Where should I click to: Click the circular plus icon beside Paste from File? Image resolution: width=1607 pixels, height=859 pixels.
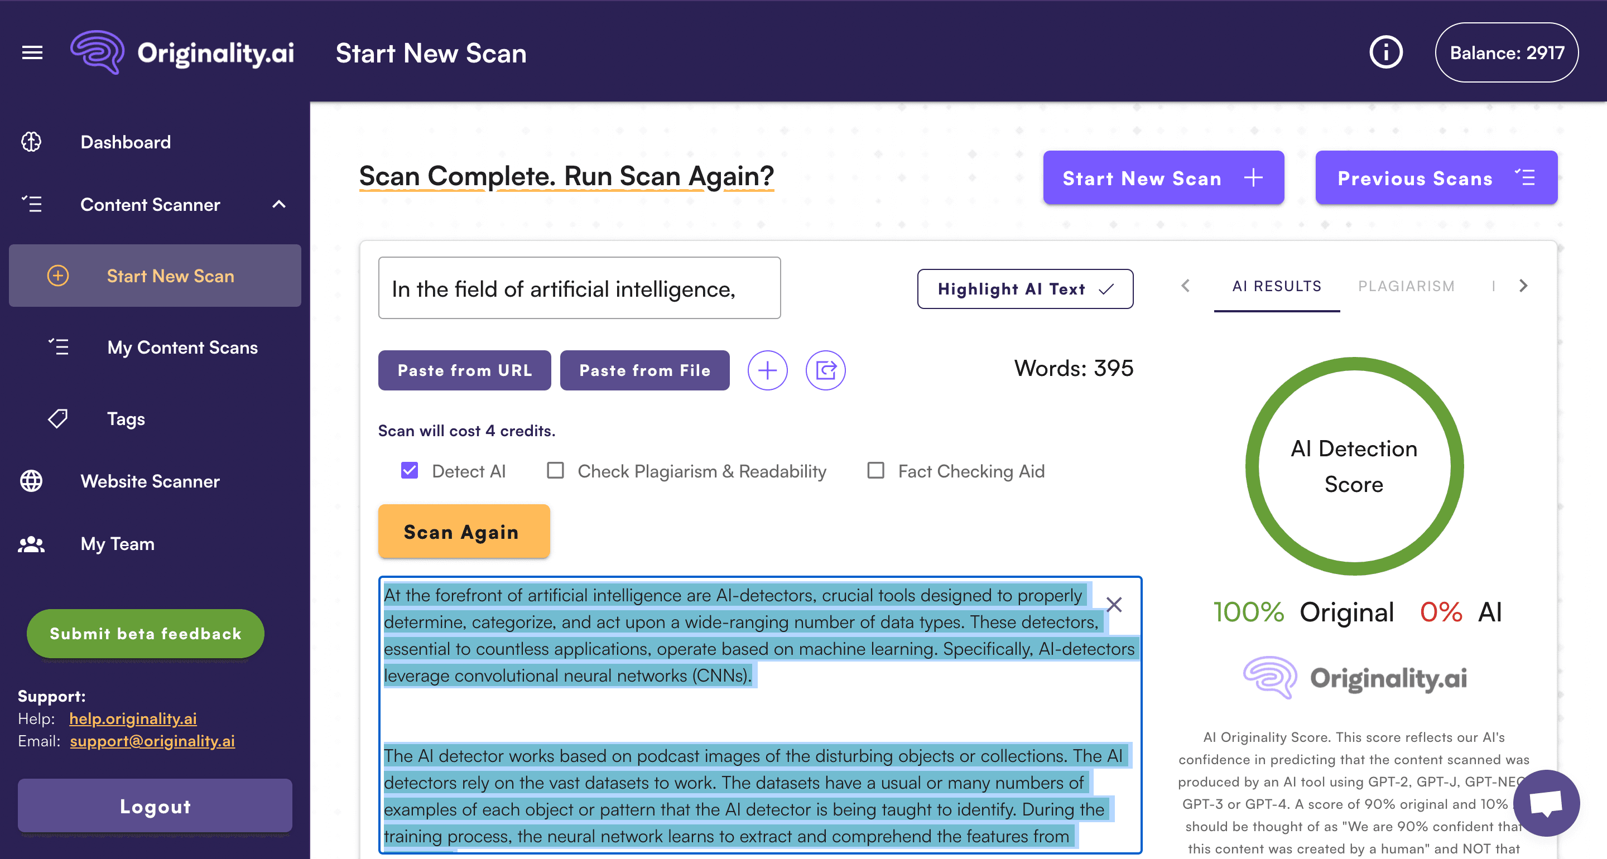pyautogui.click(x=767, y=370)
